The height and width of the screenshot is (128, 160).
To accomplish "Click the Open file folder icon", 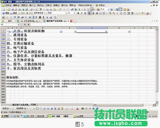I will tap(9, 9).
